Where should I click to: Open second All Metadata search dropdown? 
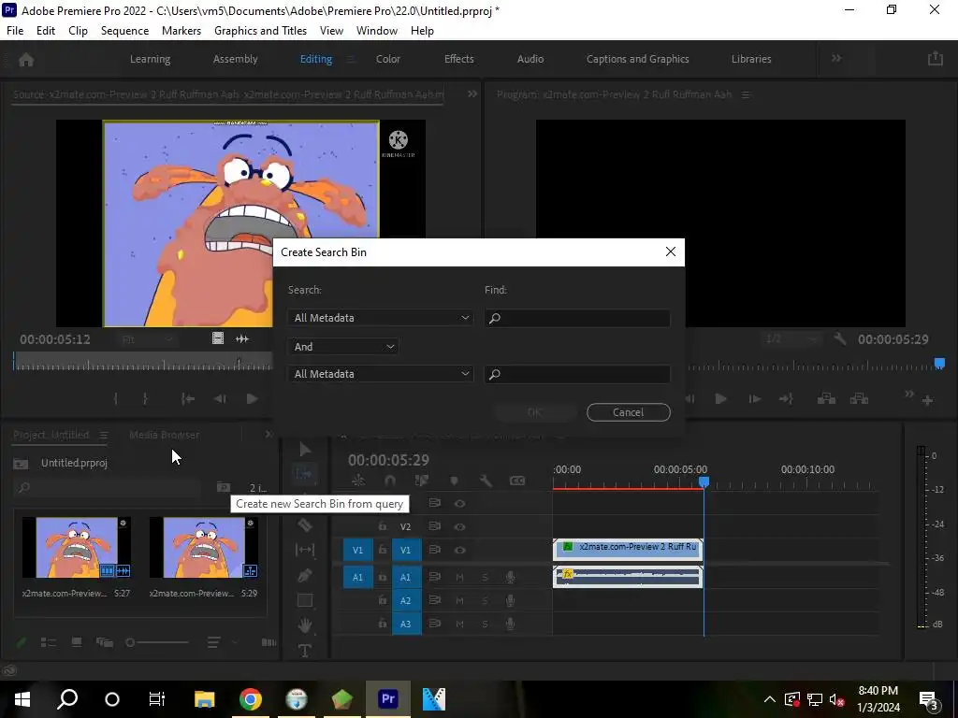click(381, 374)
